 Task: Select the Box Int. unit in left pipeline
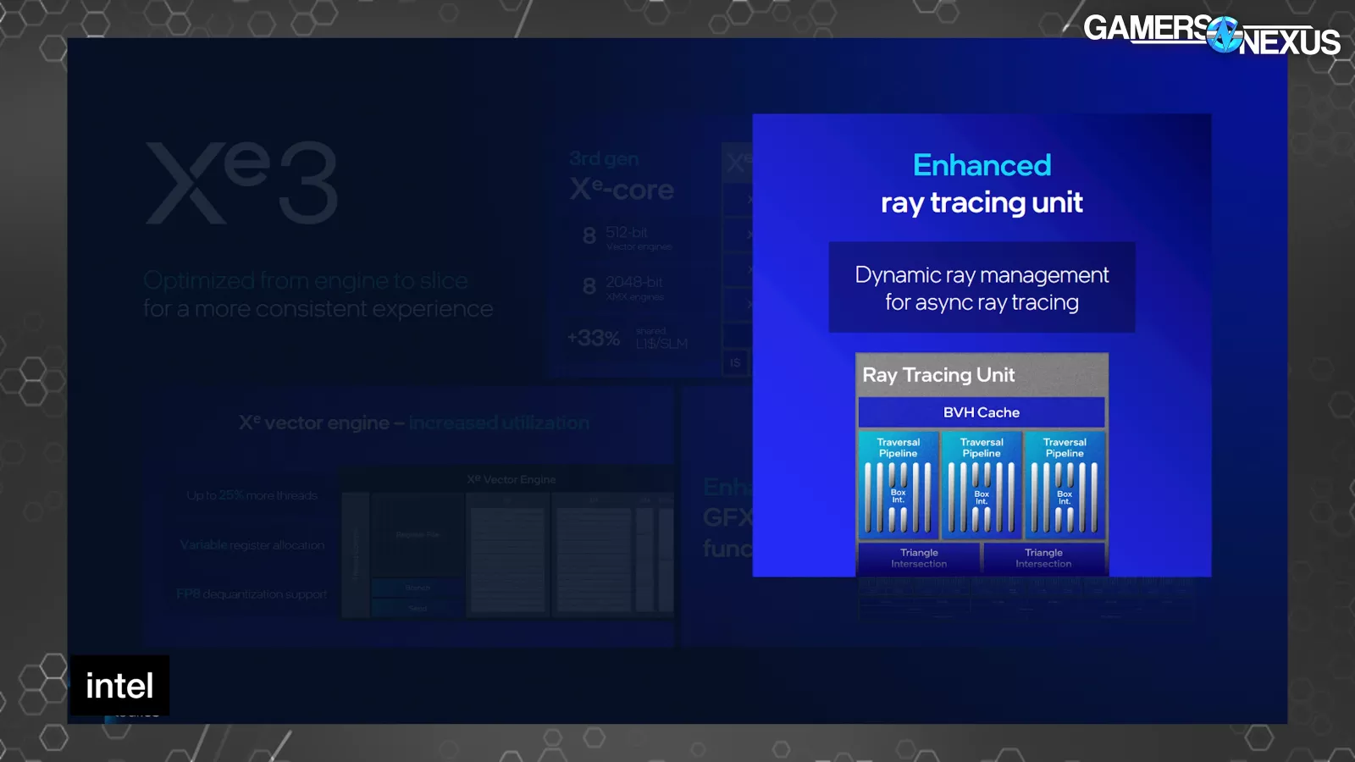click(x=898, y=497)
